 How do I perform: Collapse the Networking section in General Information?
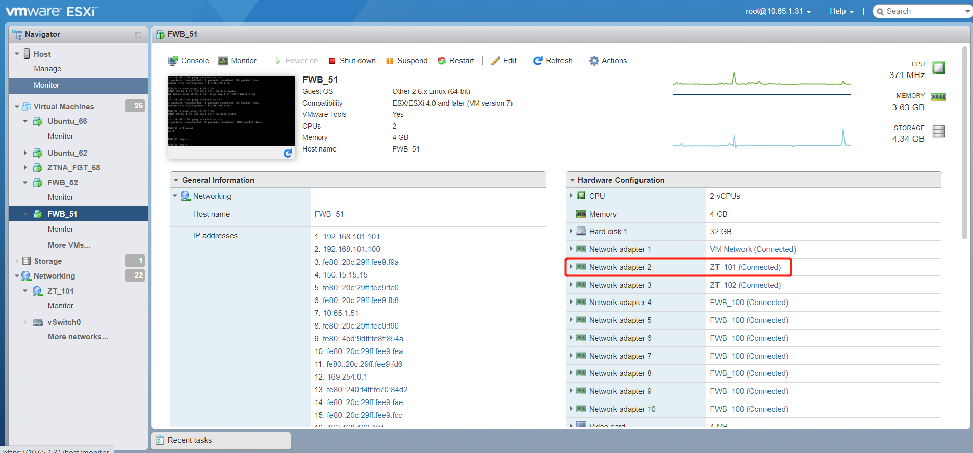click(x=175, y=196)
